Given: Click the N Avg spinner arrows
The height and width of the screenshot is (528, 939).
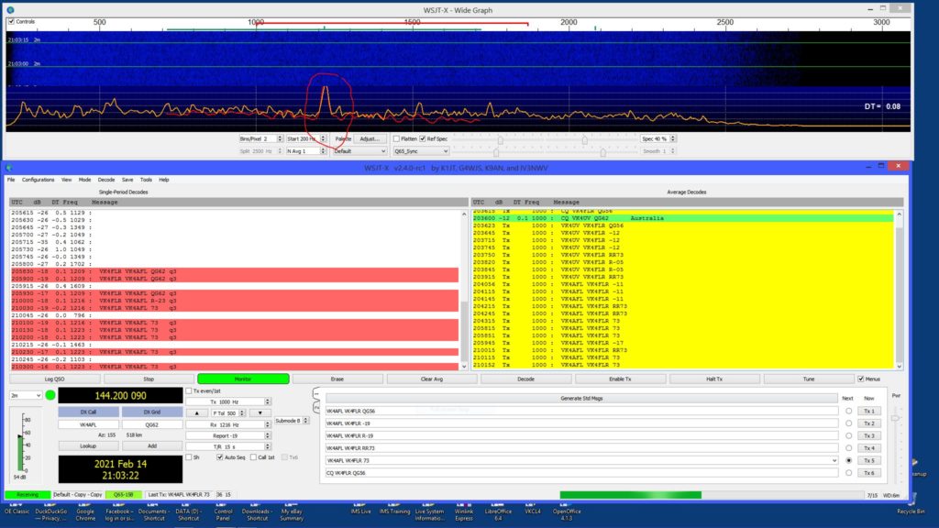Looking at the screenshot, I should 324,151.
